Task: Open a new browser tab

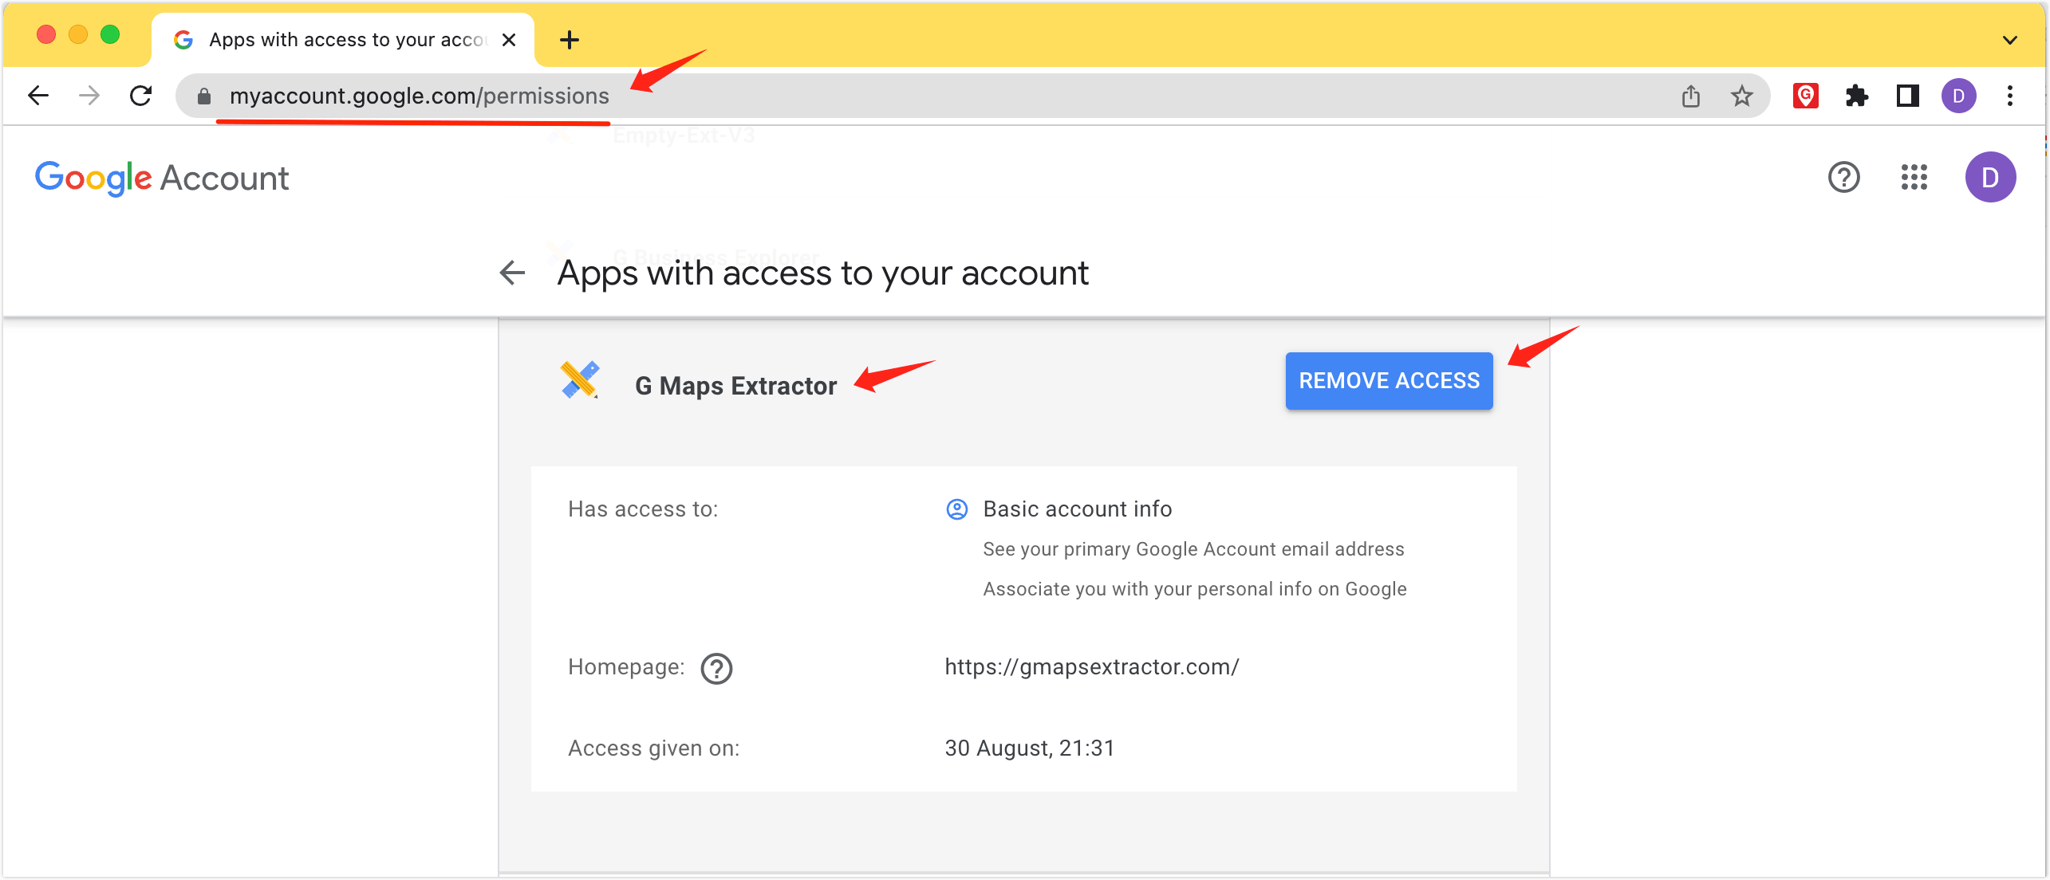Action: point(570,40)
